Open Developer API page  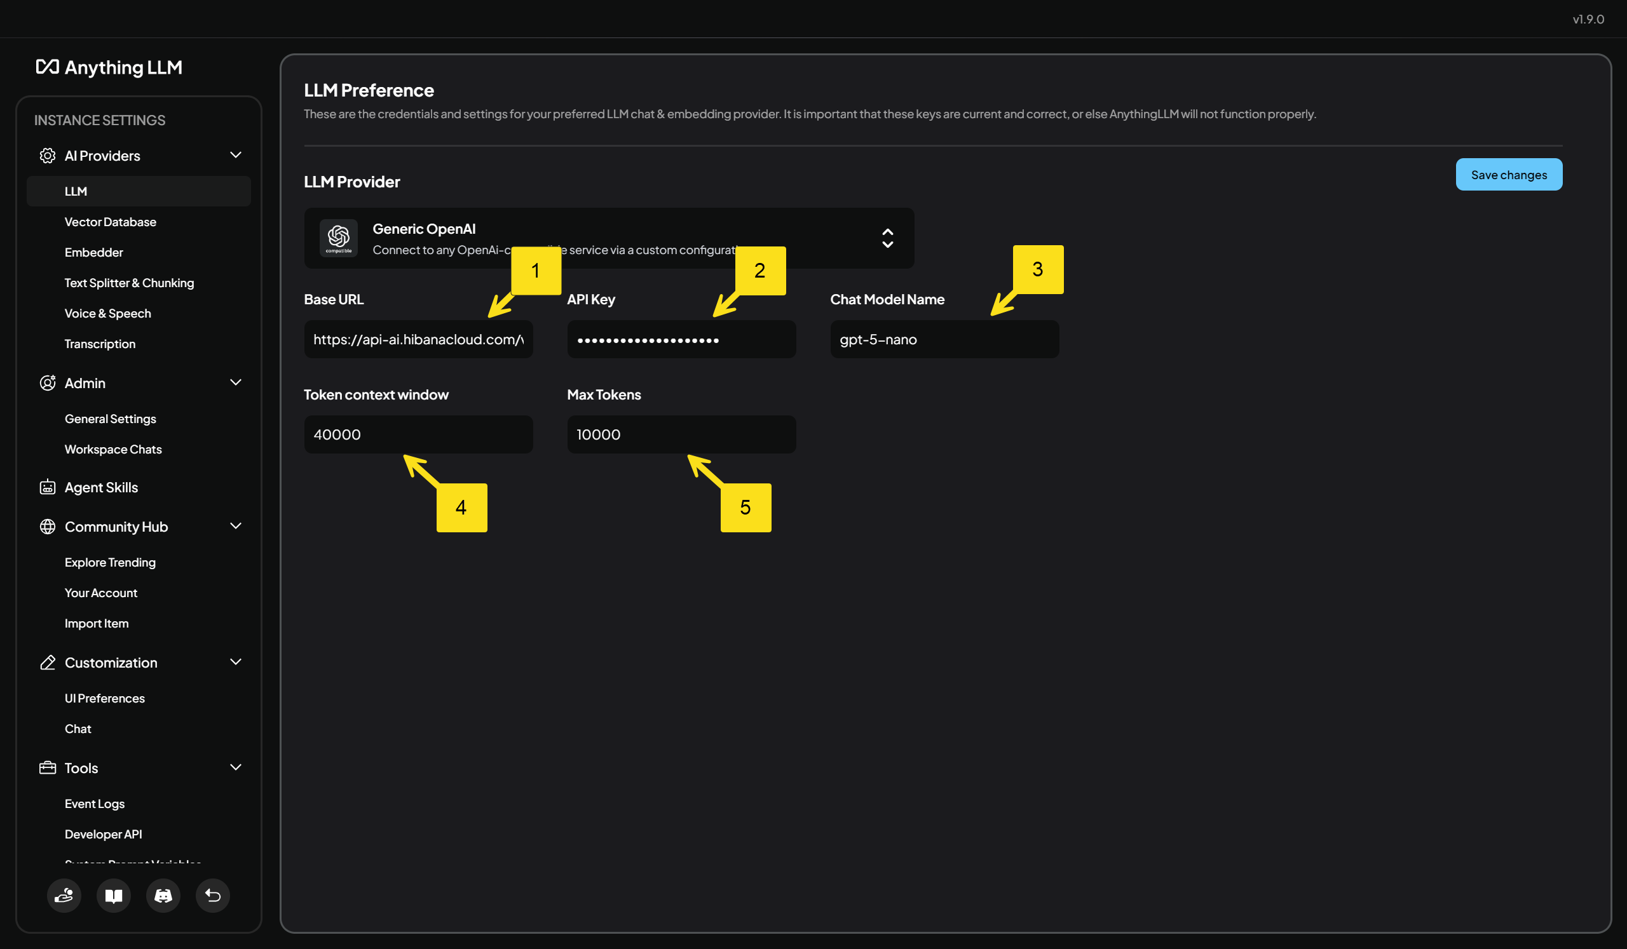pos(104,834)
